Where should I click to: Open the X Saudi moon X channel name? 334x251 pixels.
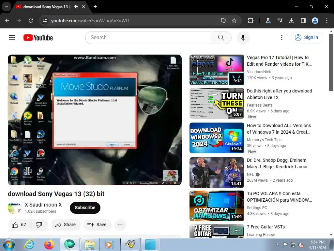point(43,205)
